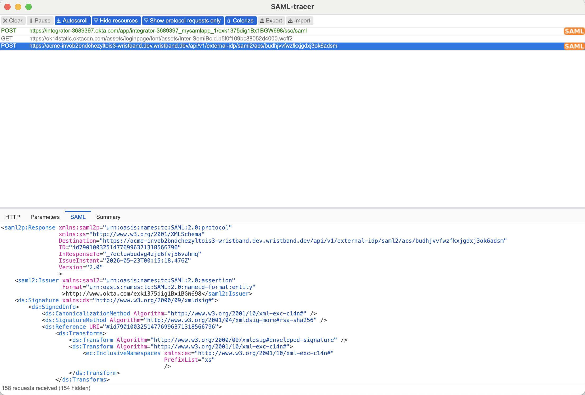Close the SAML-tracer window
Image resolution: width=585 pixels, height=395 pixels.
(x=7, y=7)
